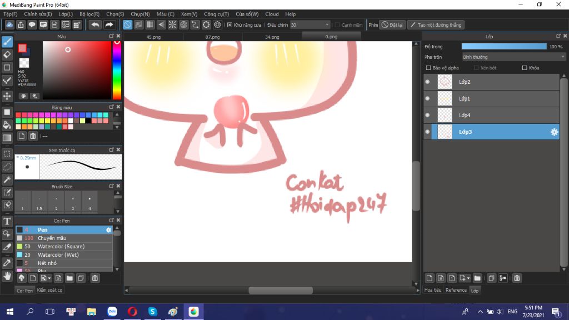This screenshot has width=569, height=320.
Task: Adjust Độ trong opacity slider
Action: point(503,47)
